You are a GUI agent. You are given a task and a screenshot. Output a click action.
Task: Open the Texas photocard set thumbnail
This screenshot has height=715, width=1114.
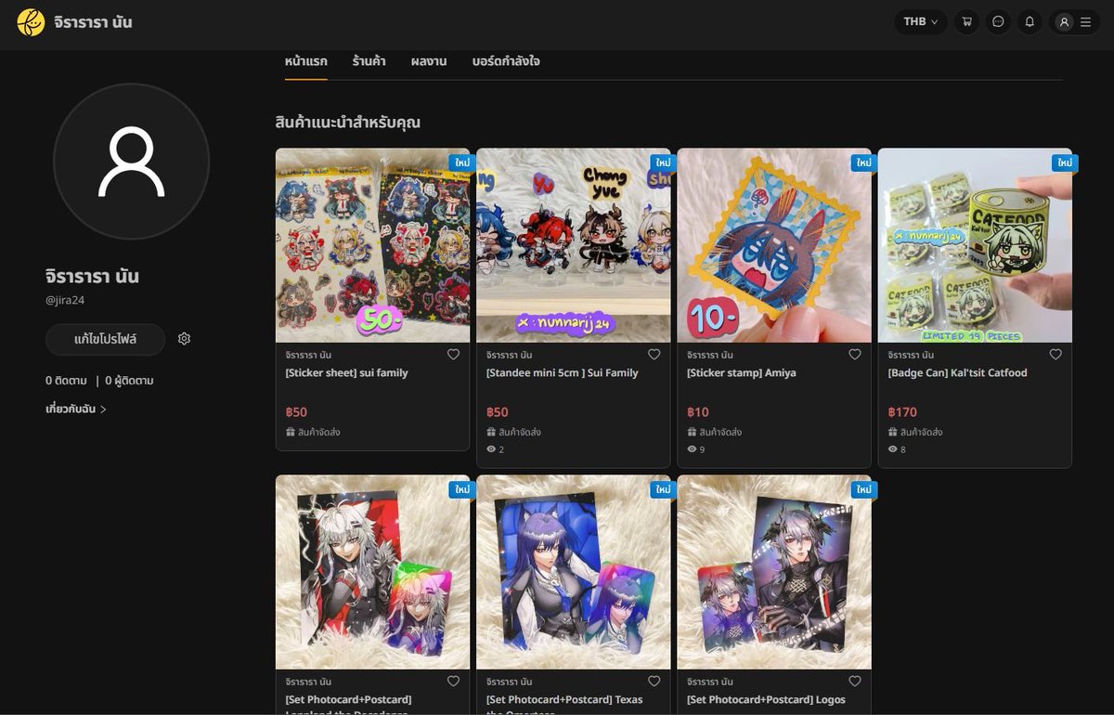tap(573, 572)
